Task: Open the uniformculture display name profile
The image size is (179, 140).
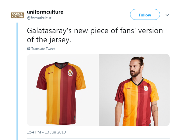Action: point(45,12)
